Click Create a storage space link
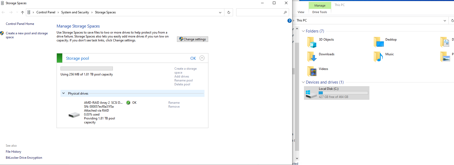 [x=186, y=70]
